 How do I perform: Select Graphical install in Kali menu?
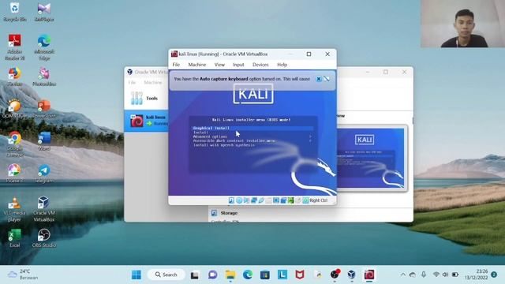tap(252, 128)
